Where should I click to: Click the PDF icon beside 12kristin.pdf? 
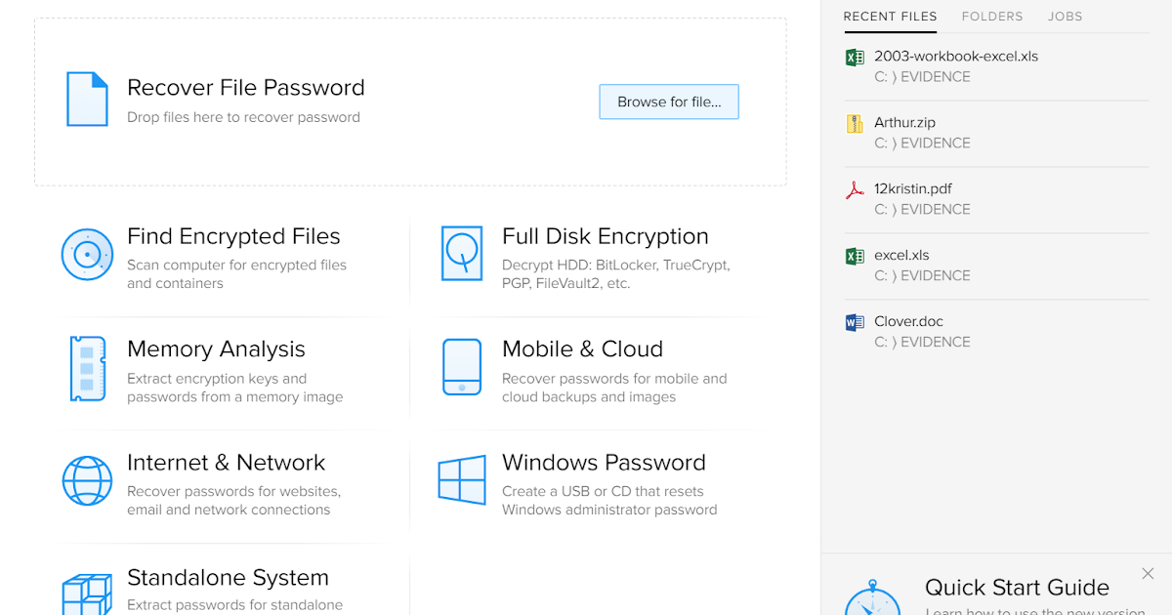coord(855,190)
